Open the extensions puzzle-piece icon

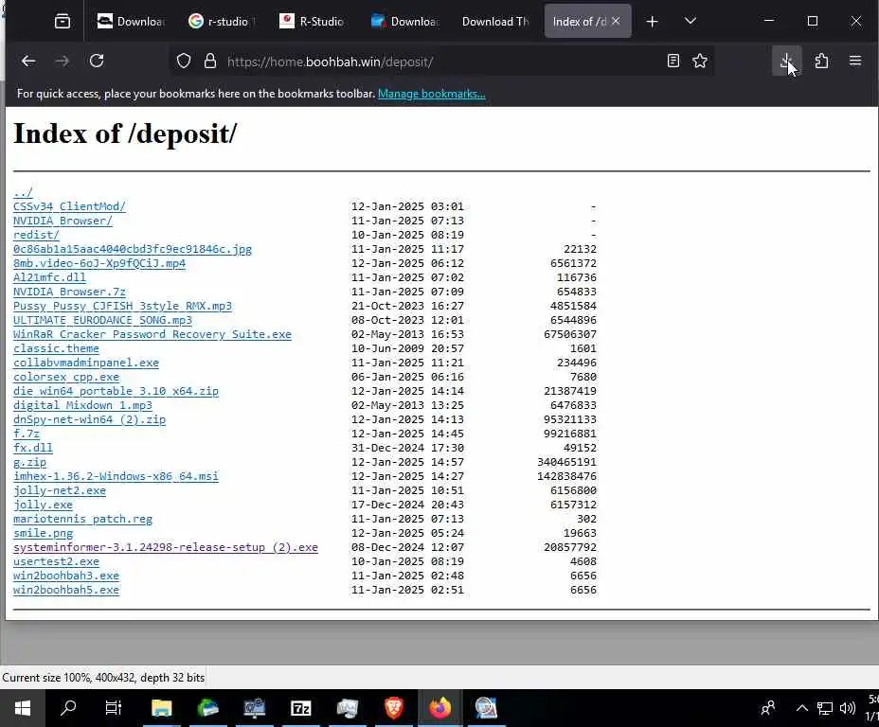pos(821,61)
